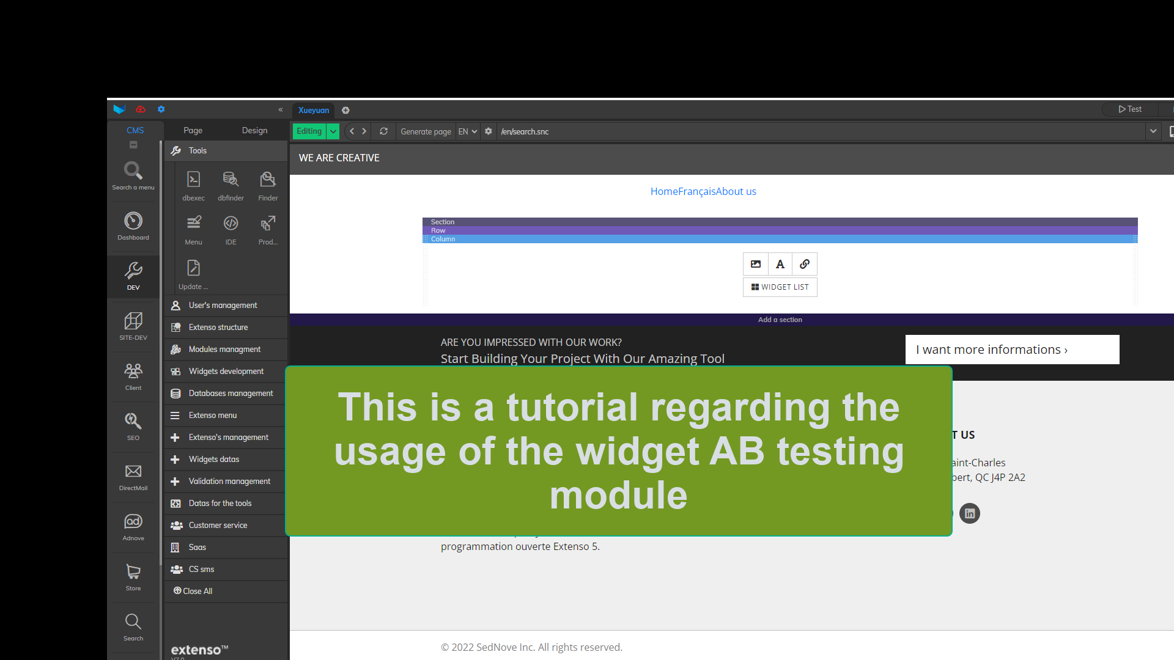Expand Saas section
1174x660 pixels.
click(226, 548)
